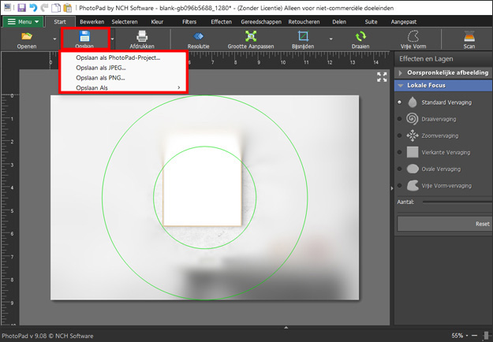Collapse the right panel with side arrow
Image resolution: width=493 pixels, height=342 pixels.
(392, 188)
